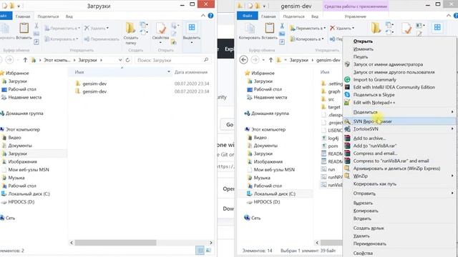Click the search field 'Поиск: Загрузки'
The width and height of the screenshot is (458, 257).
(172, 60)
